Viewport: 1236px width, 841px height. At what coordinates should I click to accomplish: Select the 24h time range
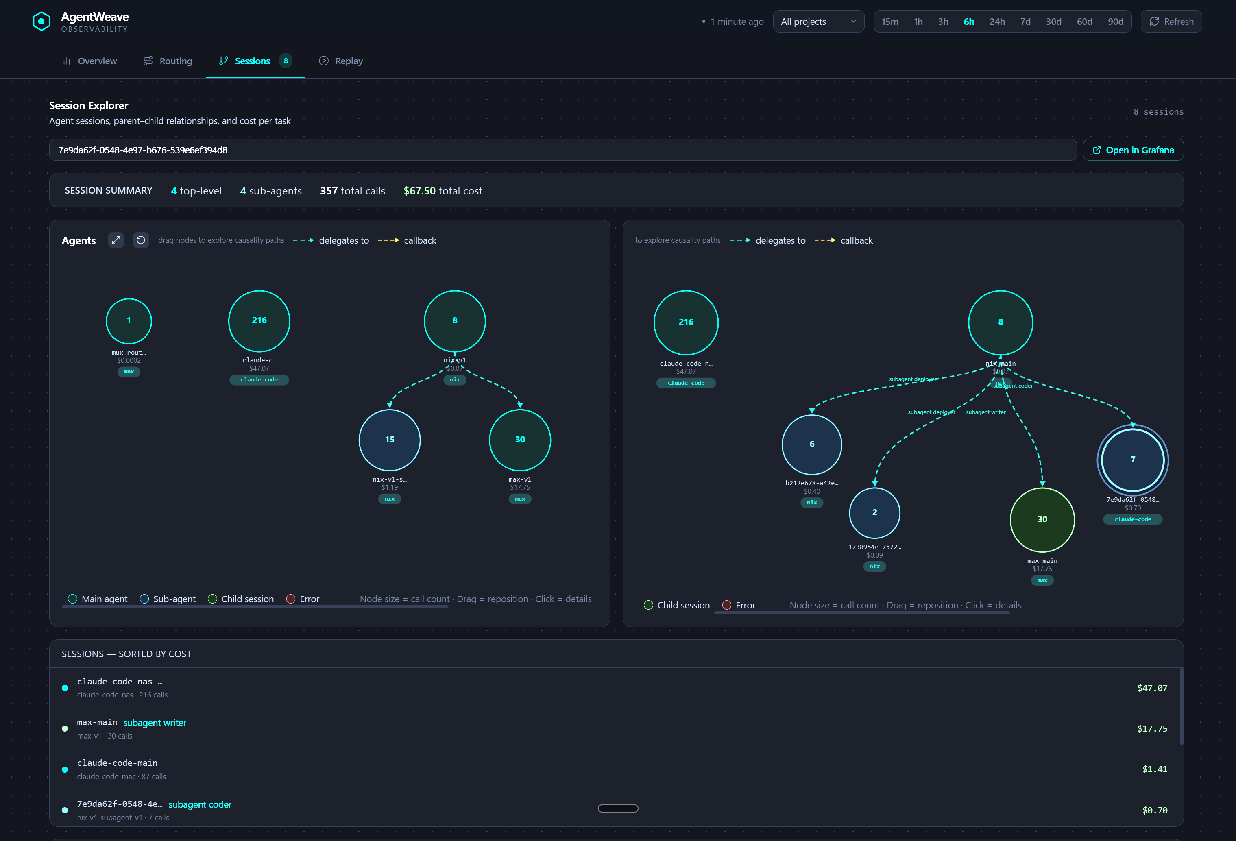click(x=997, y=22)
